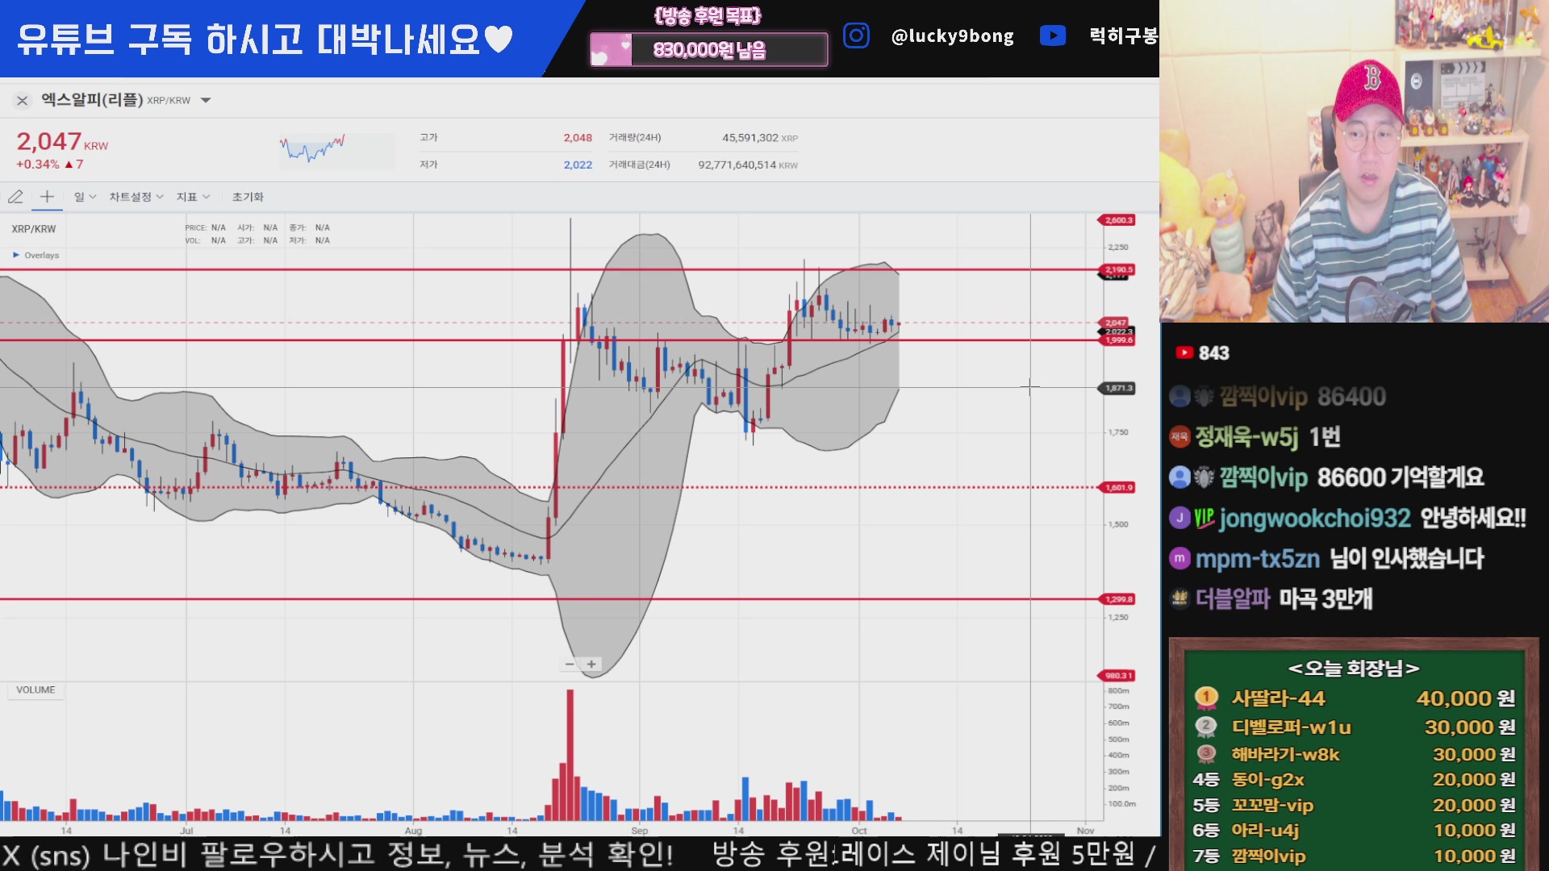Click the first place medal for 사딸라-44
This screenshot has width=1549, height=871.
tap(1206, 698)
